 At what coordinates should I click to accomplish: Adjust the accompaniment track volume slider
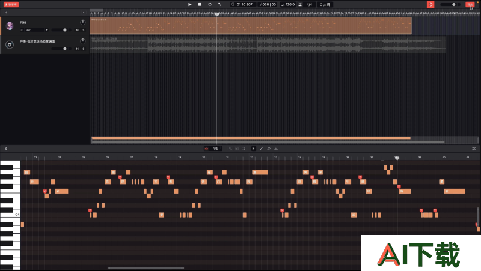point(61,49)
